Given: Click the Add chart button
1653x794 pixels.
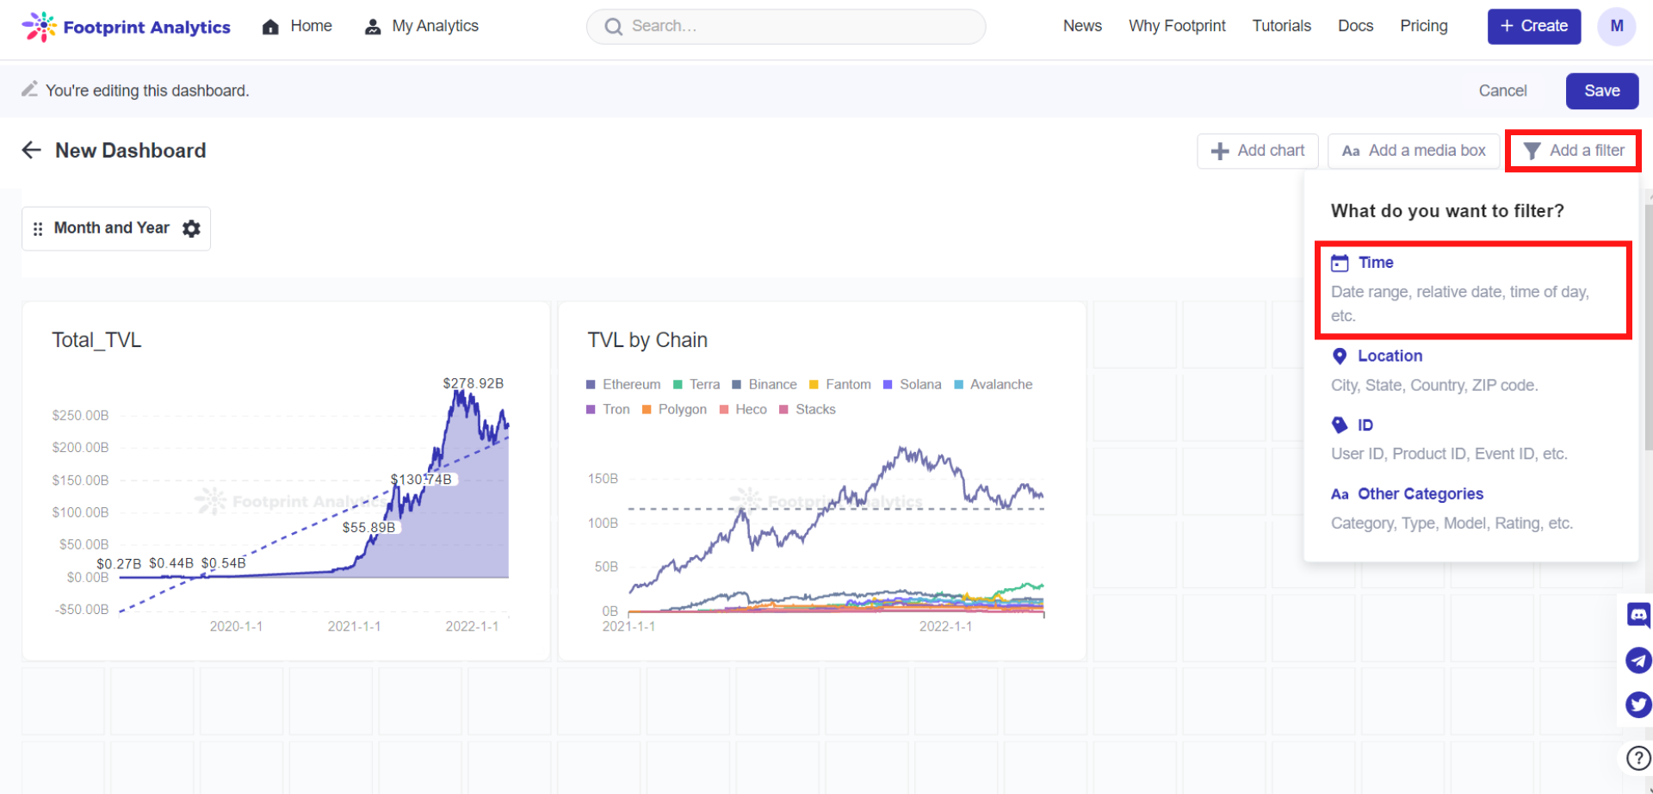Looking at the screenshot, I should coord(1257,151).
